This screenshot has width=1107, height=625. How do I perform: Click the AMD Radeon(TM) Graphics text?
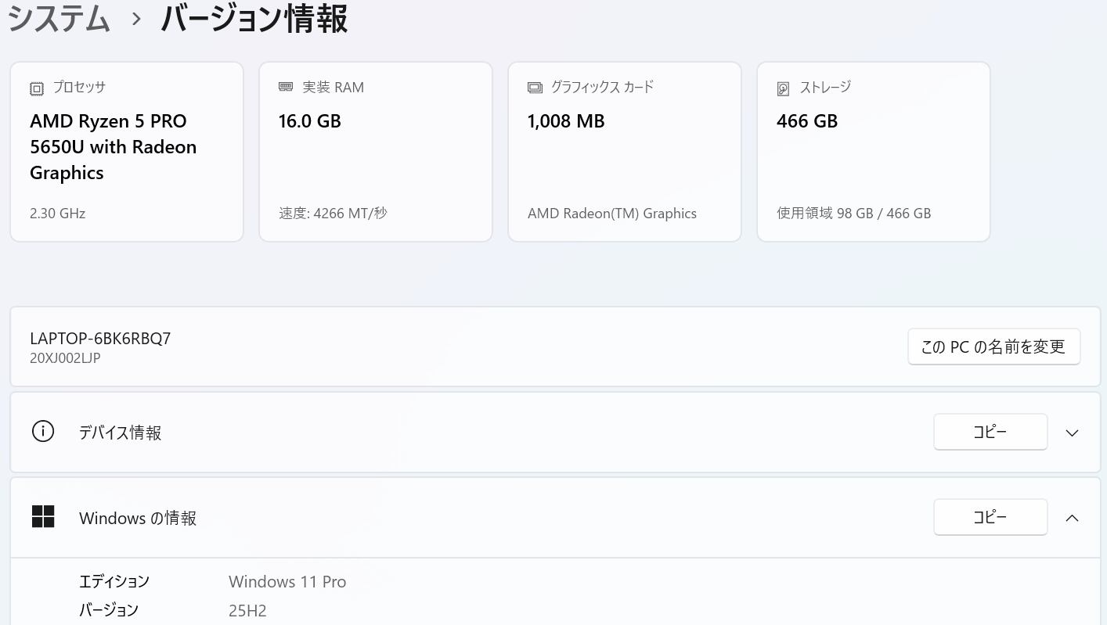pos(612,213)
